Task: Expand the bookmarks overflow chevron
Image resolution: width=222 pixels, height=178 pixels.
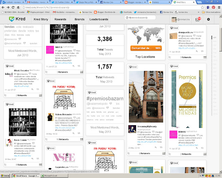Action: click(x=198, y=12)
